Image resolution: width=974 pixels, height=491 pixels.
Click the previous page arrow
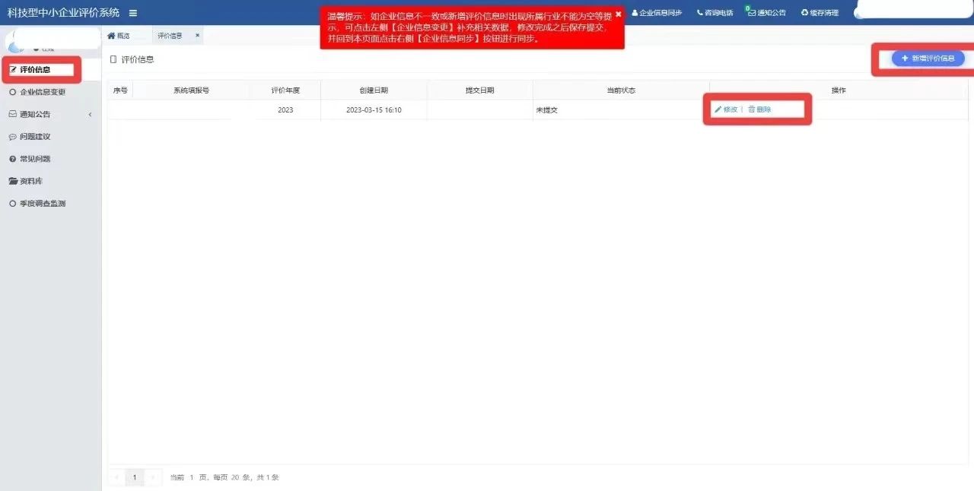tap(116, 477)
